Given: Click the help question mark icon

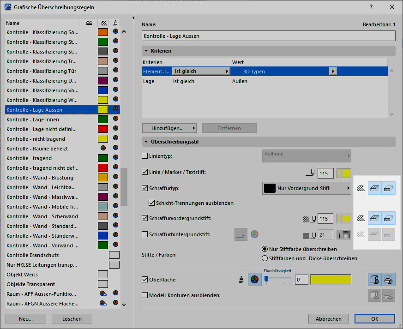Looking at the screenshot, I should 372,7.
